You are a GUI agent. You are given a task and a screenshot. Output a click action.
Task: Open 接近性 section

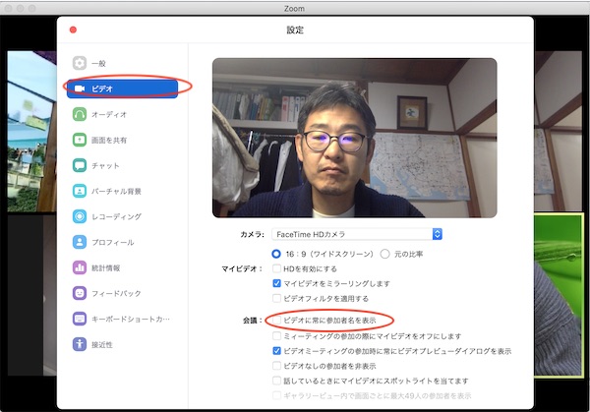point(102,344)
